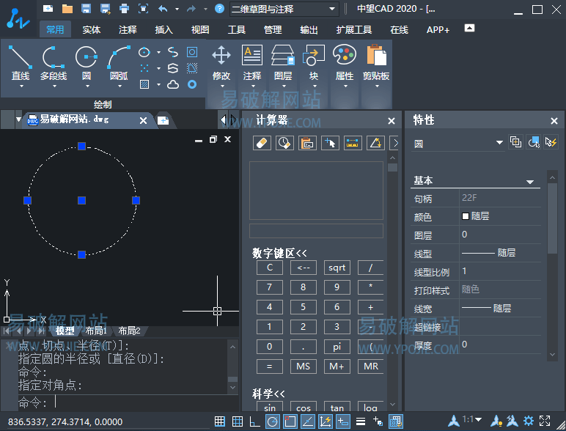The width and height of the screenshot is (566, 431).
Task: Toggle polar tracking in status bar
Action: tap(272, 421)
